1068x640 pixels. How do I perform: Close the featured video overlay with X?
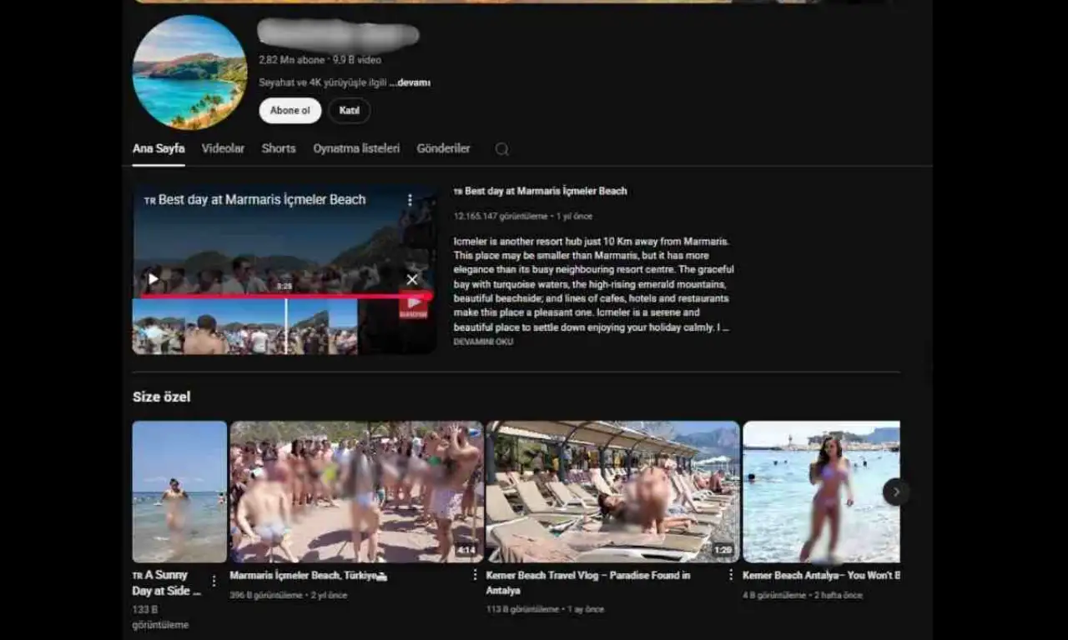(412, 280)
